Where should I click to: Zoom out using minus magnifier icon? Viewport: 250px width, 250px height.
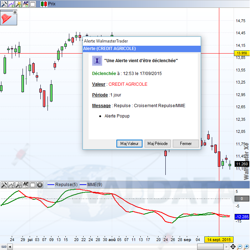pyautogui.click(x=240, y=247)
